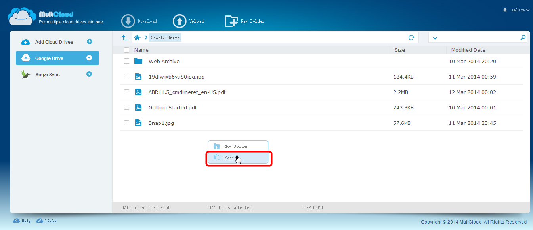Toggle the select-all checkbox in header
Viewport: 533px width, 230px height.
pyautogui.click(x=126, y=50)
